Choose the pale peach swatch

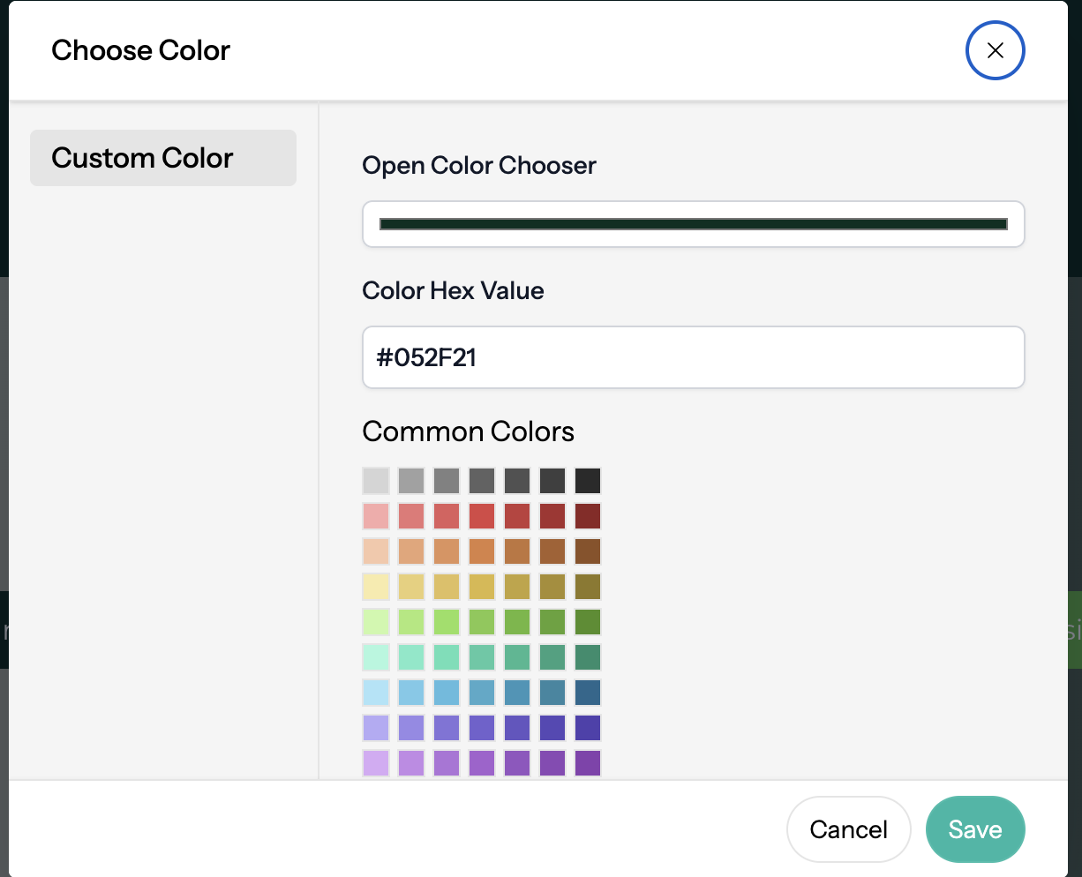coord(375,551)
